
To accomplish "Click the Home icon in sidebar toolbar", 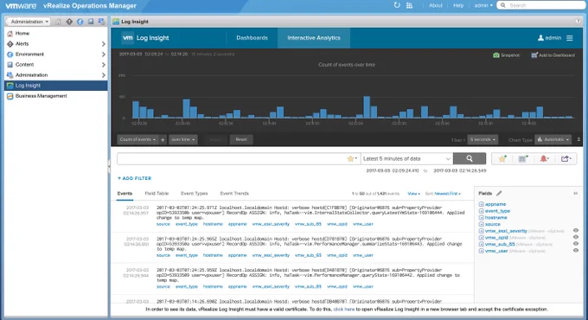I will tap(58, 22).
